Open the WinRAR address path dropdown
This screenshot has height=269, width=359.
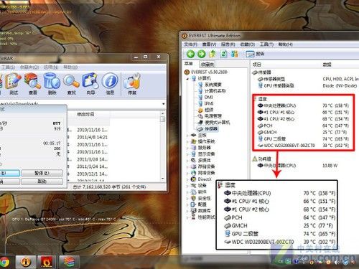tap(164, 104)
